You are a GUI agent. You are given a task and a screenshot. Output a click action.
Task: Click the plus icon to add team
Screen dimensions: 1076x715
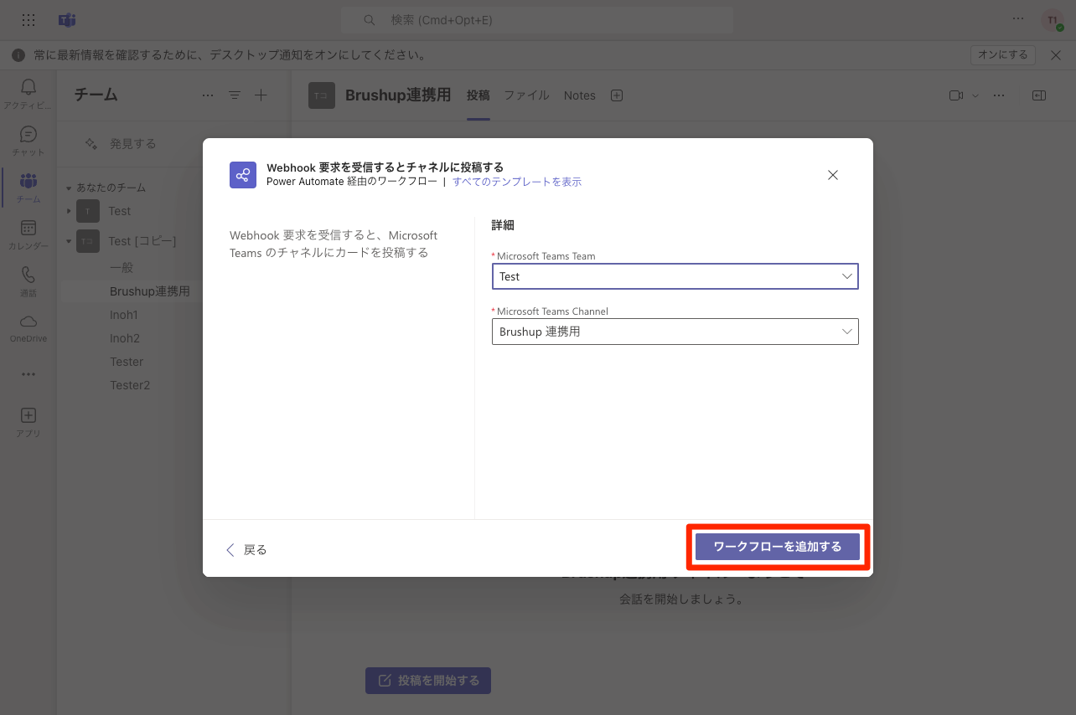click(261, 95)
